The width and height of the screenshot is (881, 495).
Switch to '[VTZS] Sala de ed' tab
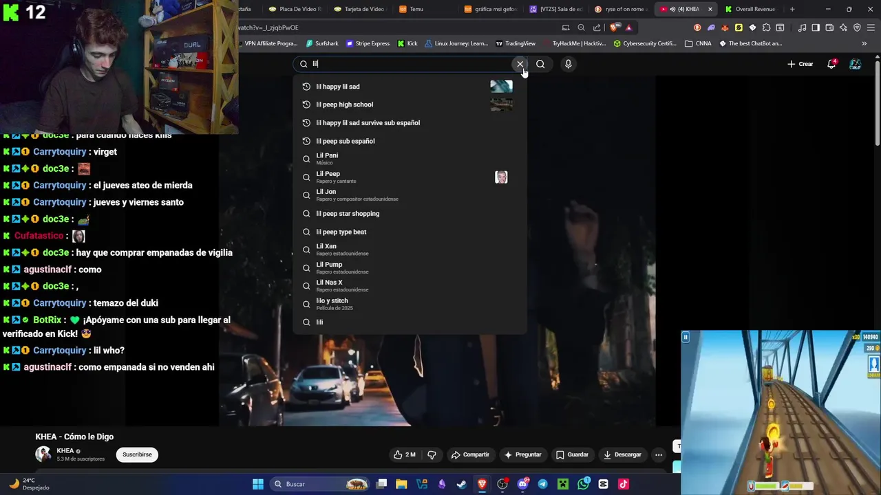[x=555, y=9]
